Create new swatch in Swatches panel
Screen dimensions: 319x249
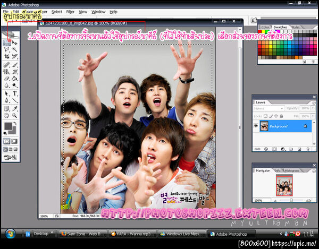tap(304, 62)
